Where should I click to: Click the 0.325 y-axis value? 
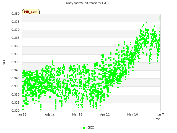[x=15, y=103]
